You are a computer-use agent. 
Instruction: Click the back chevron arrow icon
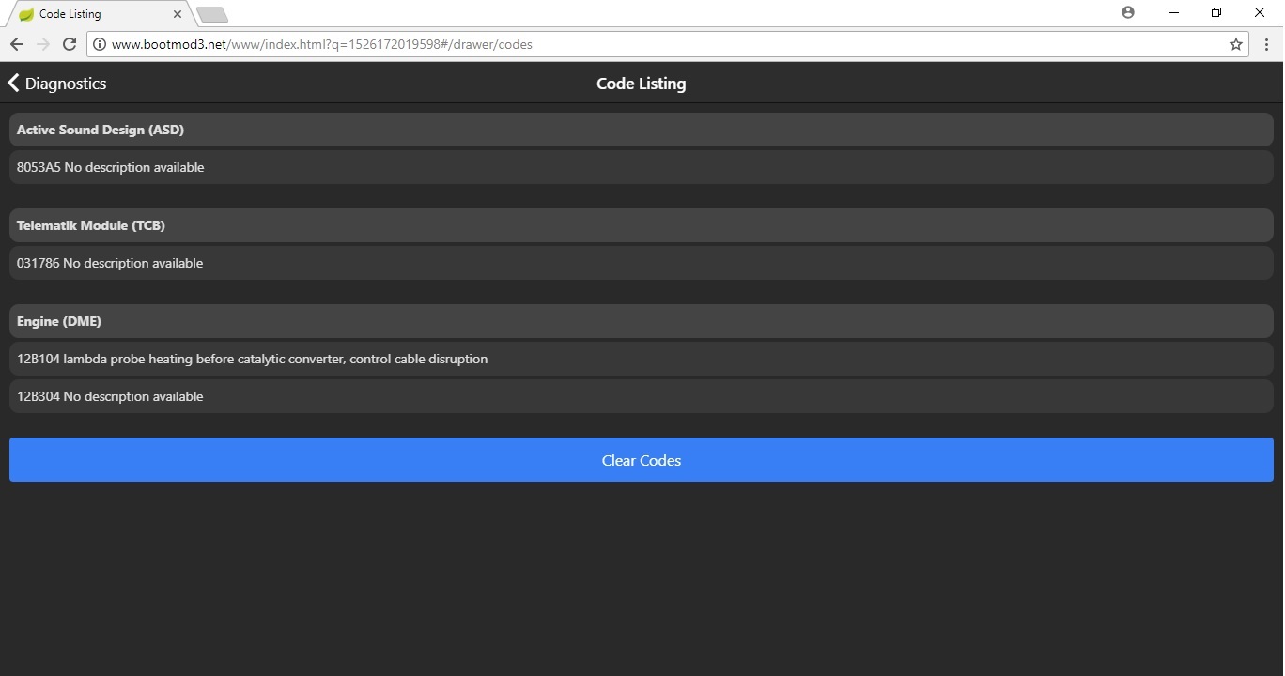click(x=13, y=83)
